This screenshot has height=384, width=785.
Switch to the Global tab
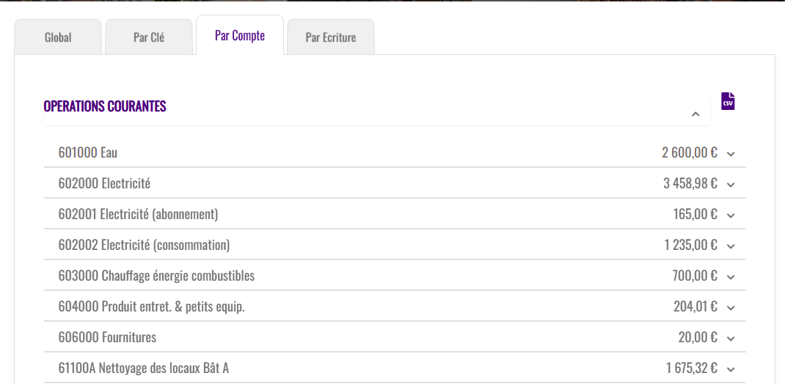point(58,37)
